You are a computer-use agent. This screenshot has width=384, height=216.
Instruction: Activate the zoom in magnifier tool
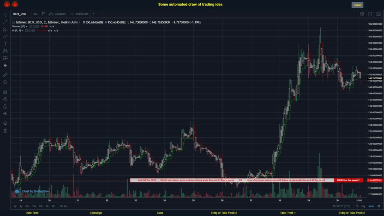coord(5,82)
